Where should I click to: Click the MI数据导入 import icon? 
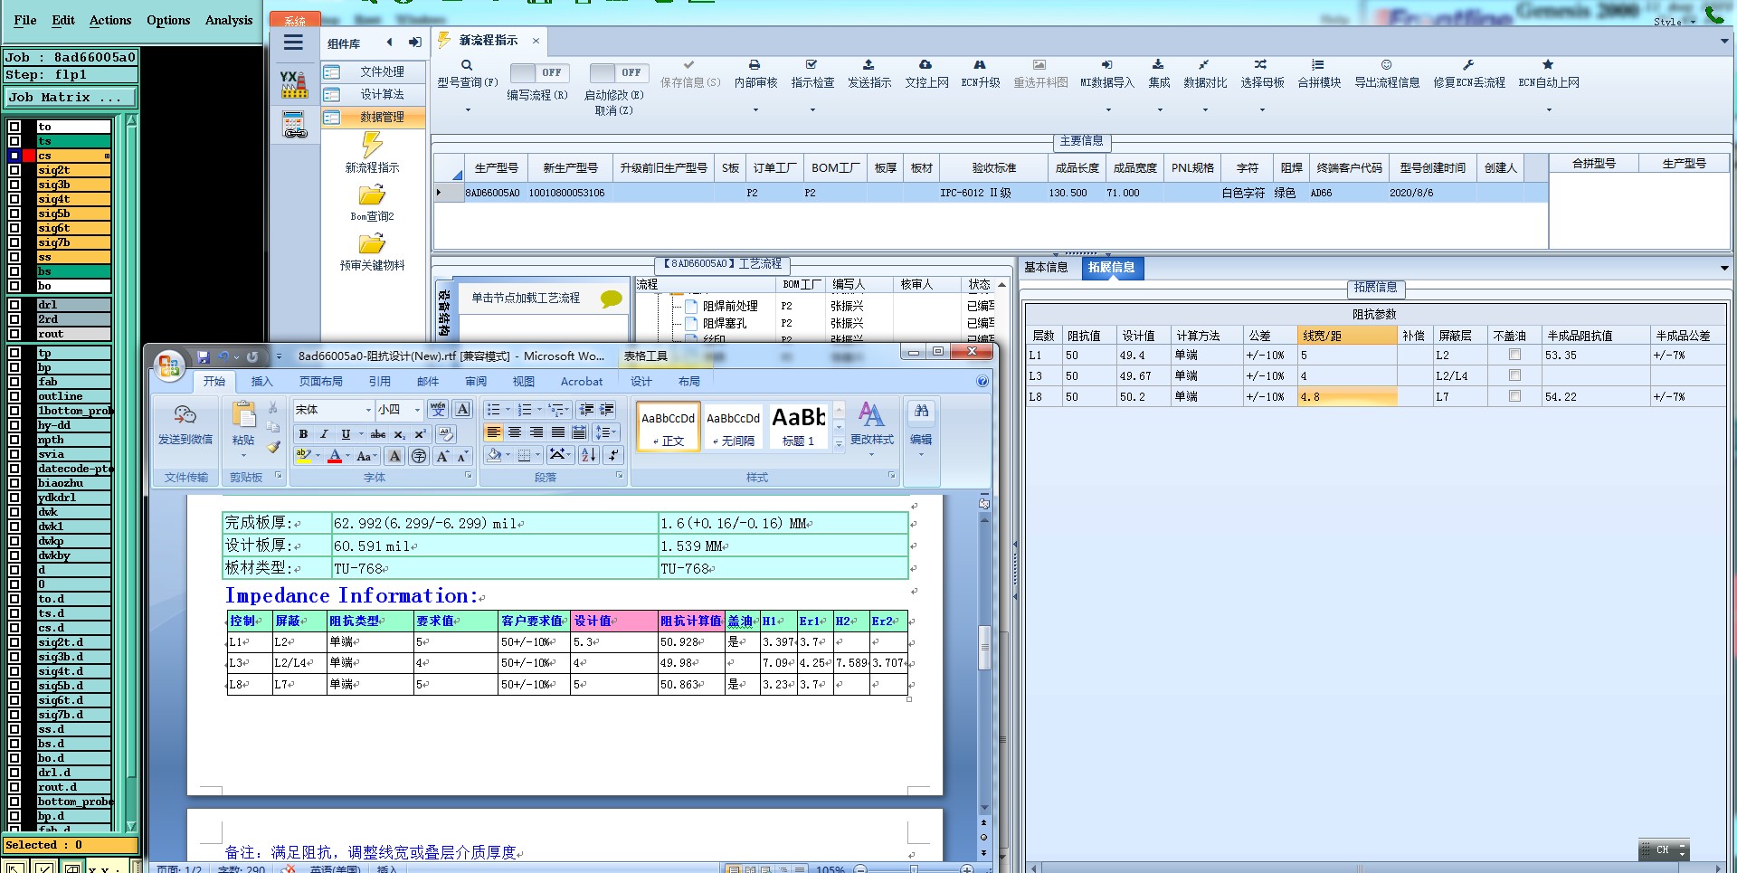(x=1106, y=65)
